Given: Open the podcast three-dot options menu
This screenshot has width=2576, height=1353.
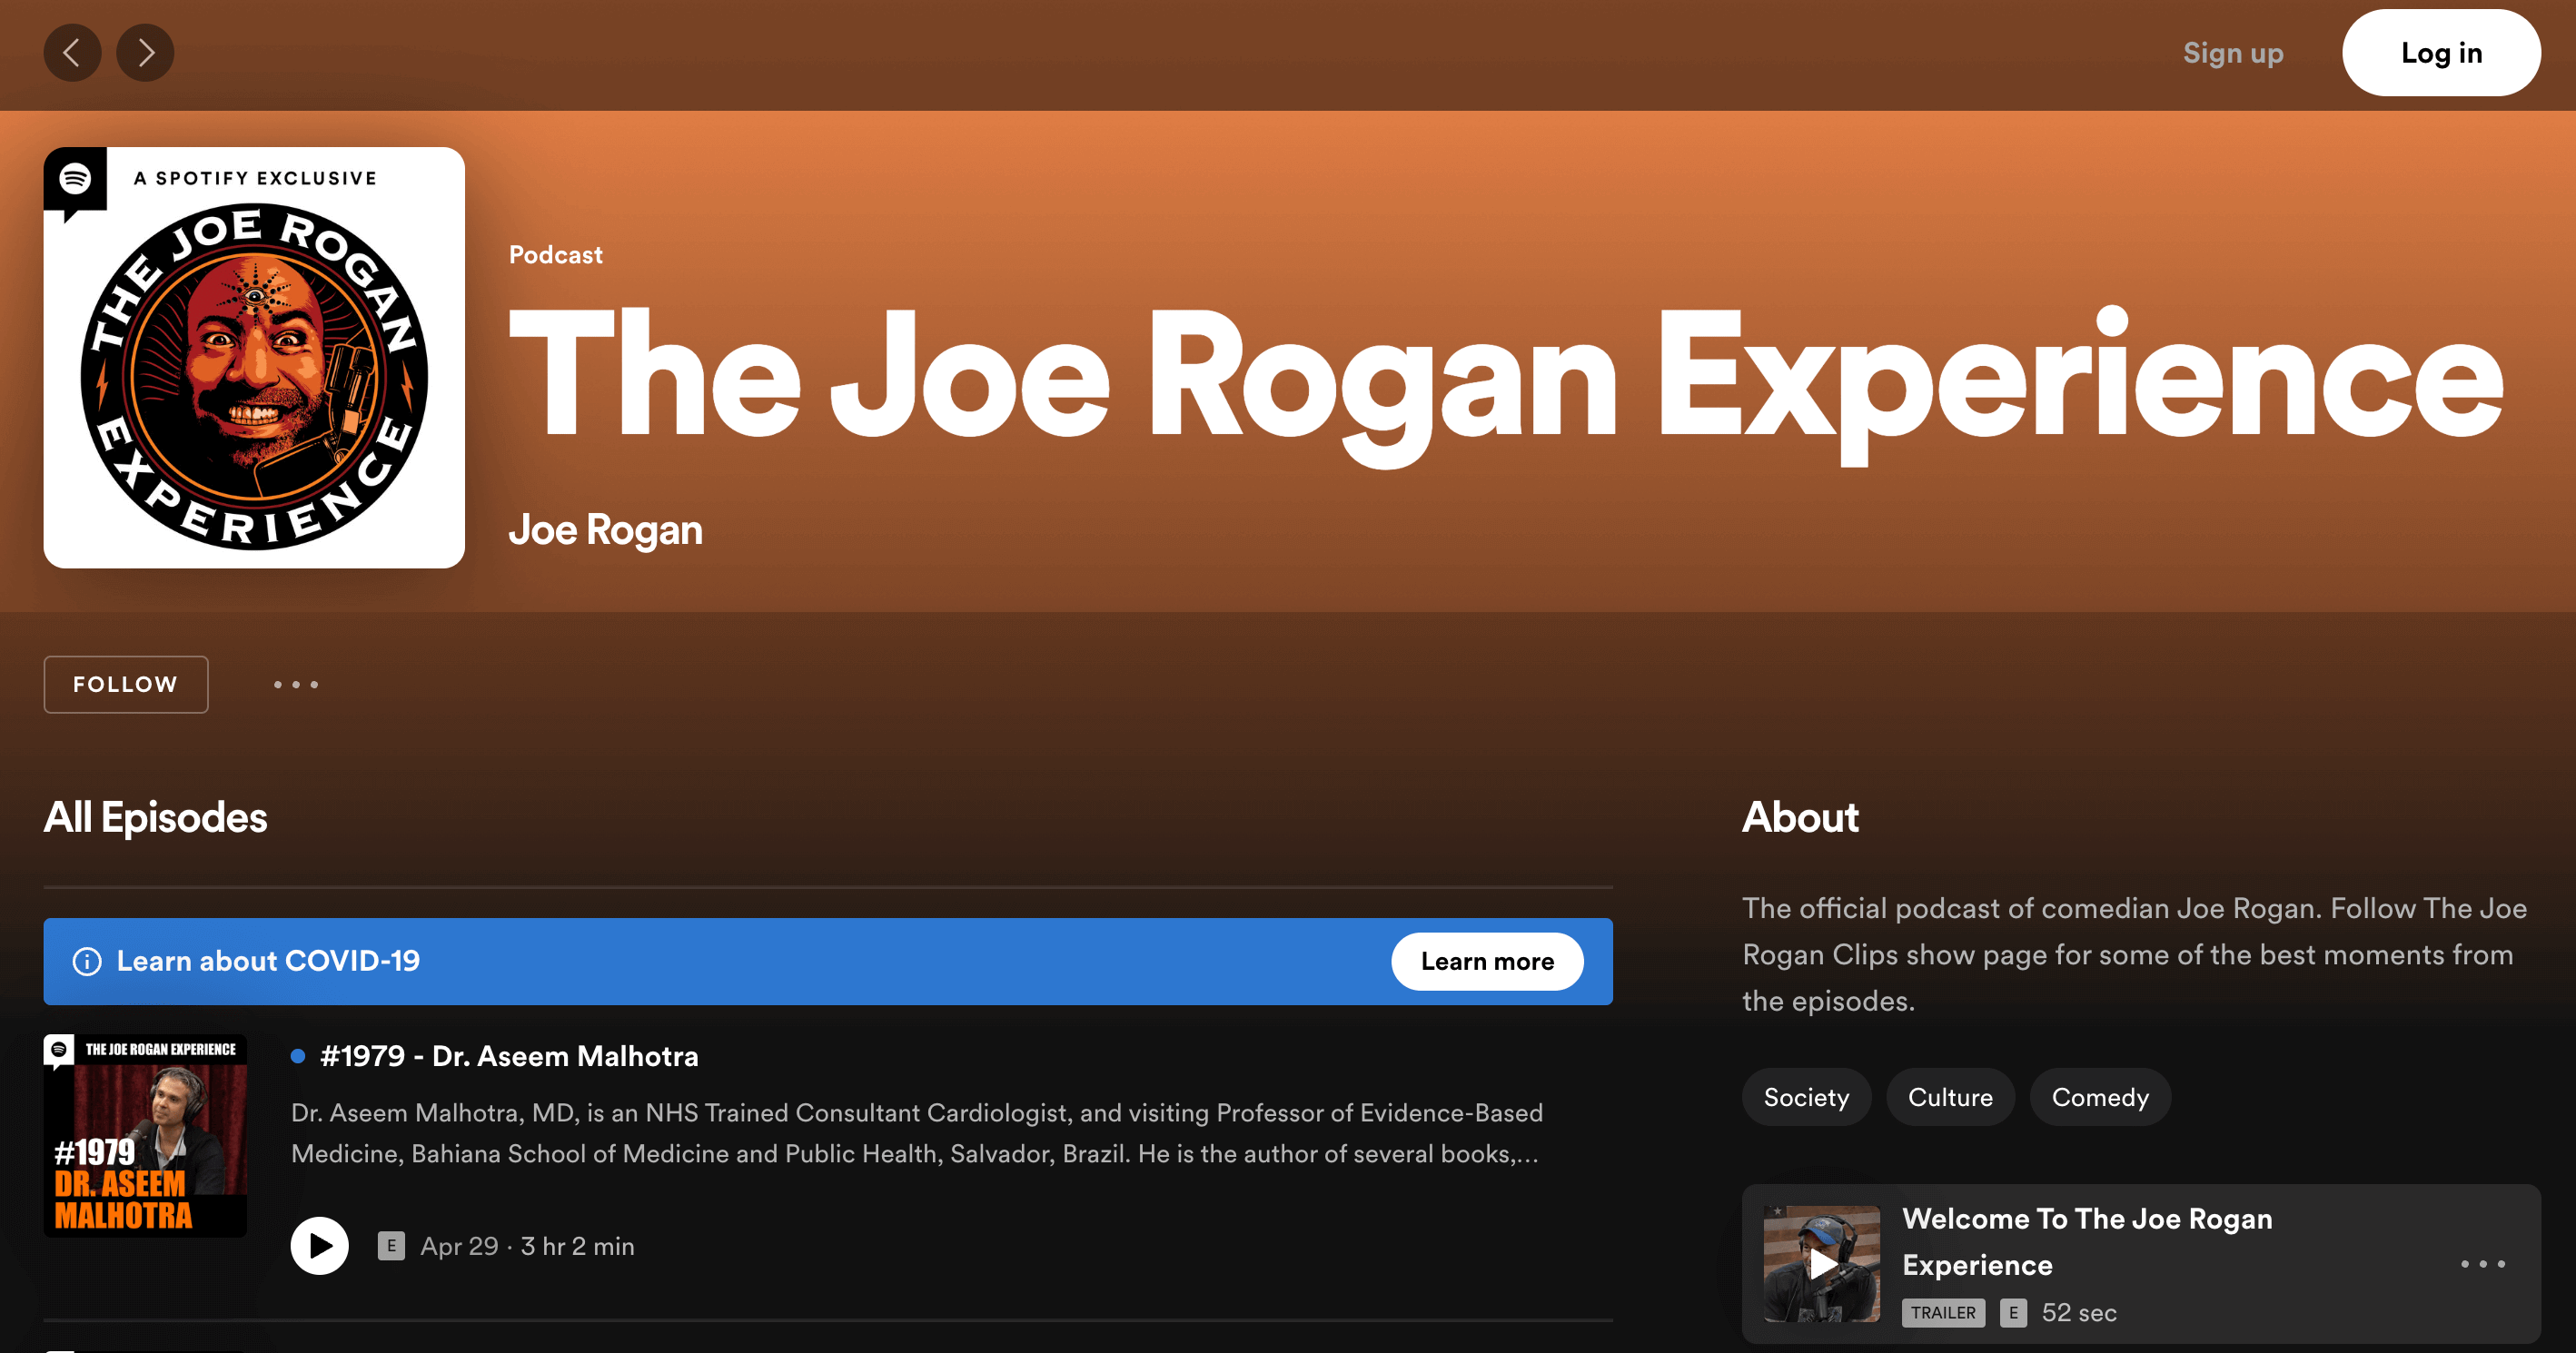Looking at the screenshot, I should (x=296, y=685).
